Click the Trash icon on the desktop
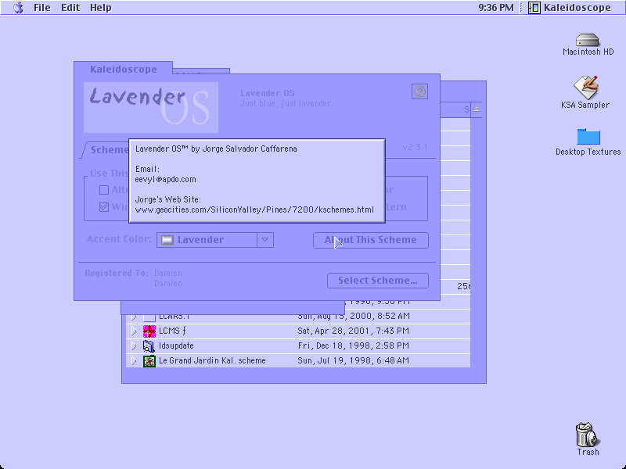Image resolution: width=626 pixels, height=469 pixels. [588, 435]
